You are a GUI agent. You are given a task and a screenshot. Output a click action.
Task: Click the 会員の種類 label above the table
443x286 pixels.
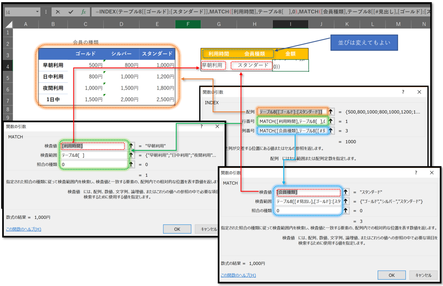coord(86,42)
